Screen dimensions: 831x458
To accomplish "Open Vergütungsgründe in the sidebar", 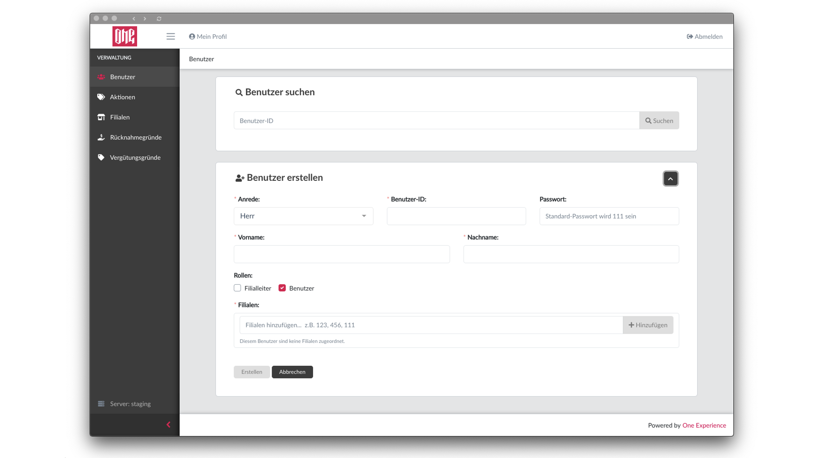I will [135, 157].
